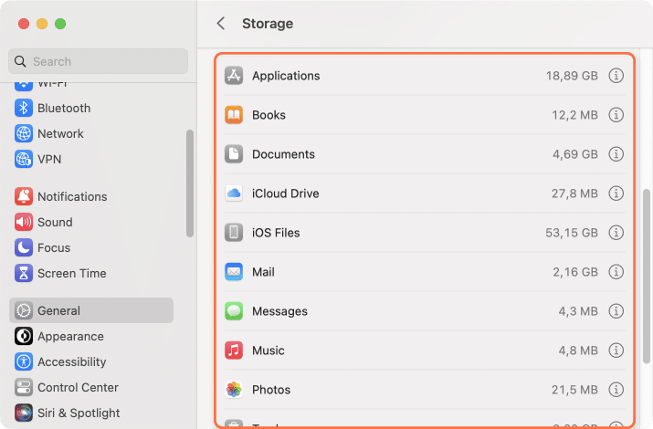Open Control Center settings

tap(91, 387)
